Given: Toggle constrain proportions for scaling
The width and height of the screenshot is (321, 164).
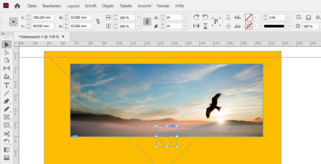Looking at the screenshot, I should (x=147, y=22).
